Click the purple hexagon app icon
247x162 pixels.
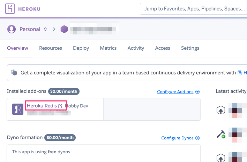(x=64, y=29)
